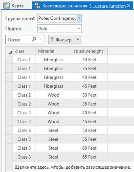This screenshot has height=172, width=134.
Task: Close the Зависящие значения tab
Action: click(129, 6)
